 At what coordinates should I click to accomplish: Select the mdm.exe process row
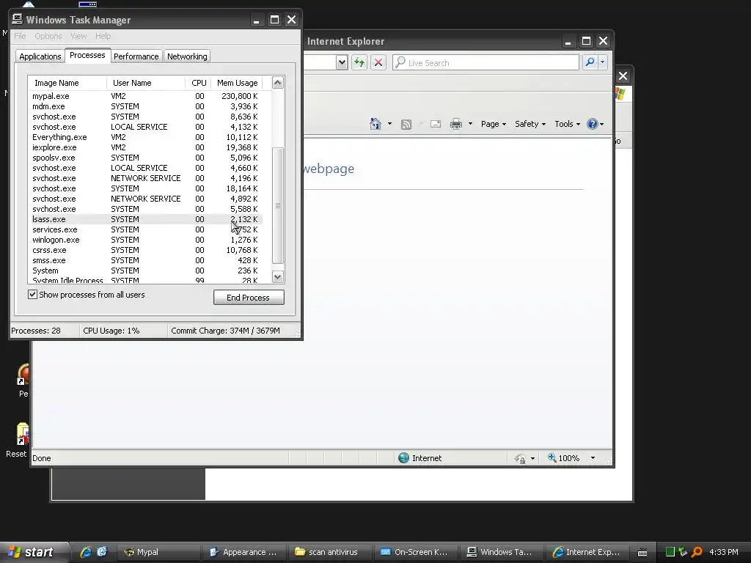tap(145, 106)
